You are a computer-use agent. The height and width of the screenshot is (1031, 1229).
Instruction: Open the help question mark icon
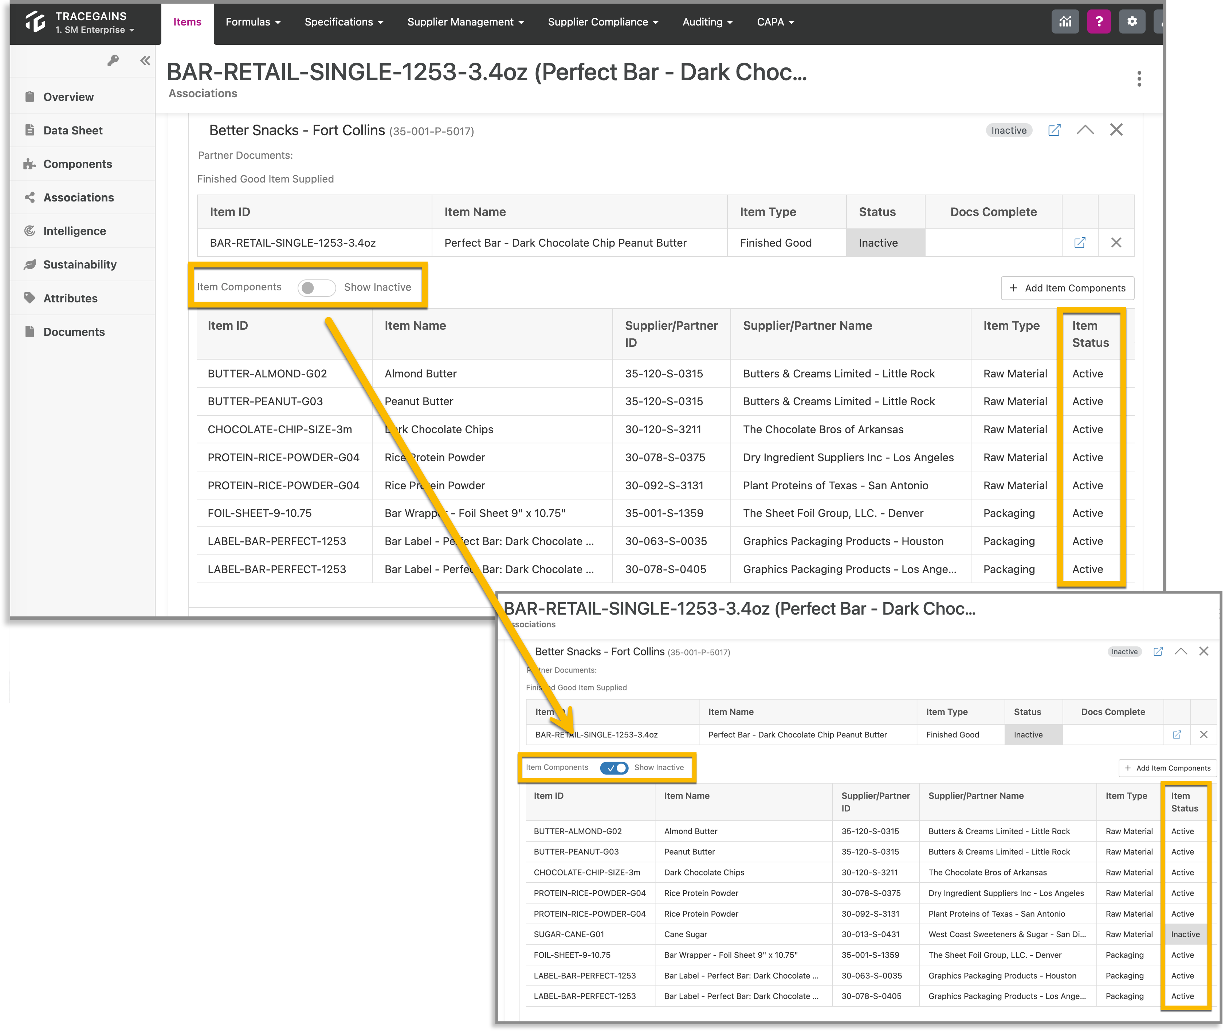coord(1099,21)
